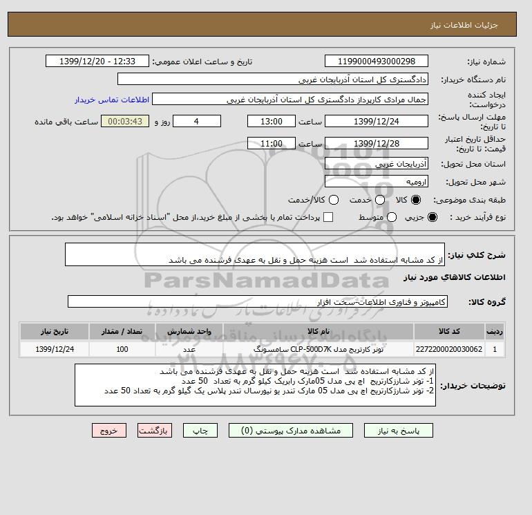
Task: Click the countdown timer 00:03:43 field
Action: tap(125, 121)
